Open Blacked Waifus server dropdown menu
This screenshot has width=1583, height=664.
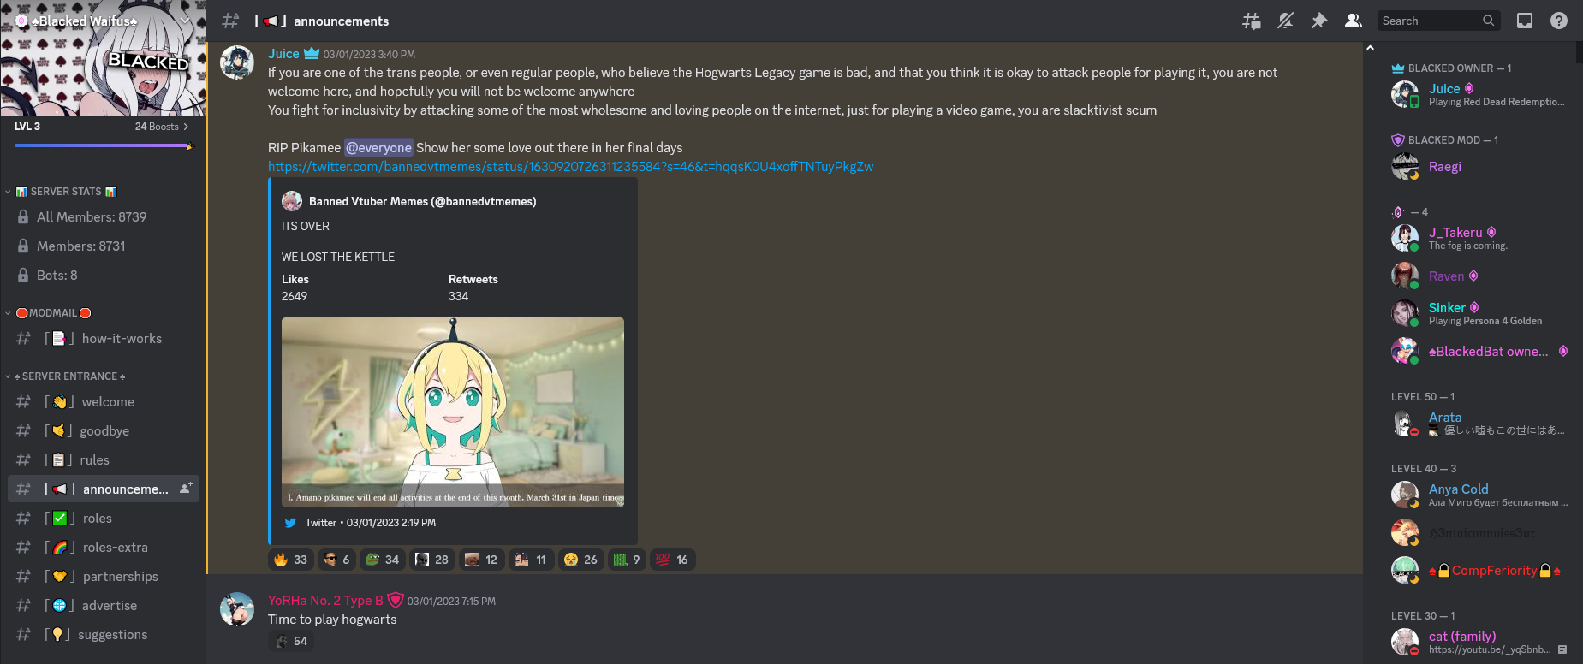pos(103,21)
